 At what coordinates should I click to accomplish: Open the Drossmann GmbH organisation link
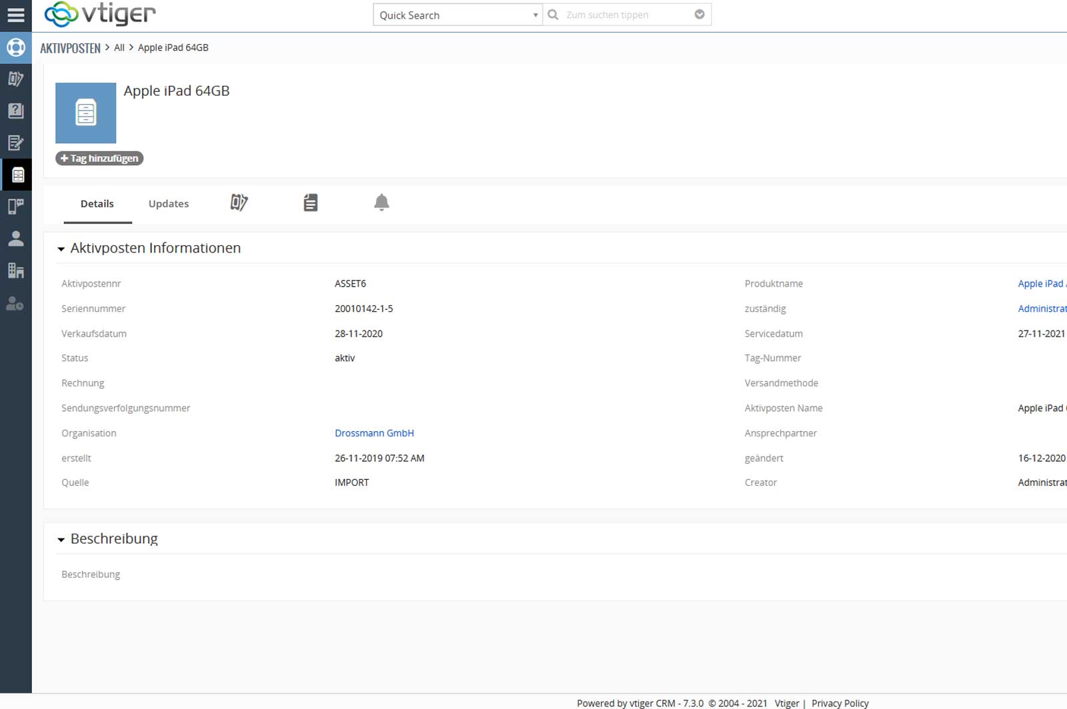click(374, 433)
